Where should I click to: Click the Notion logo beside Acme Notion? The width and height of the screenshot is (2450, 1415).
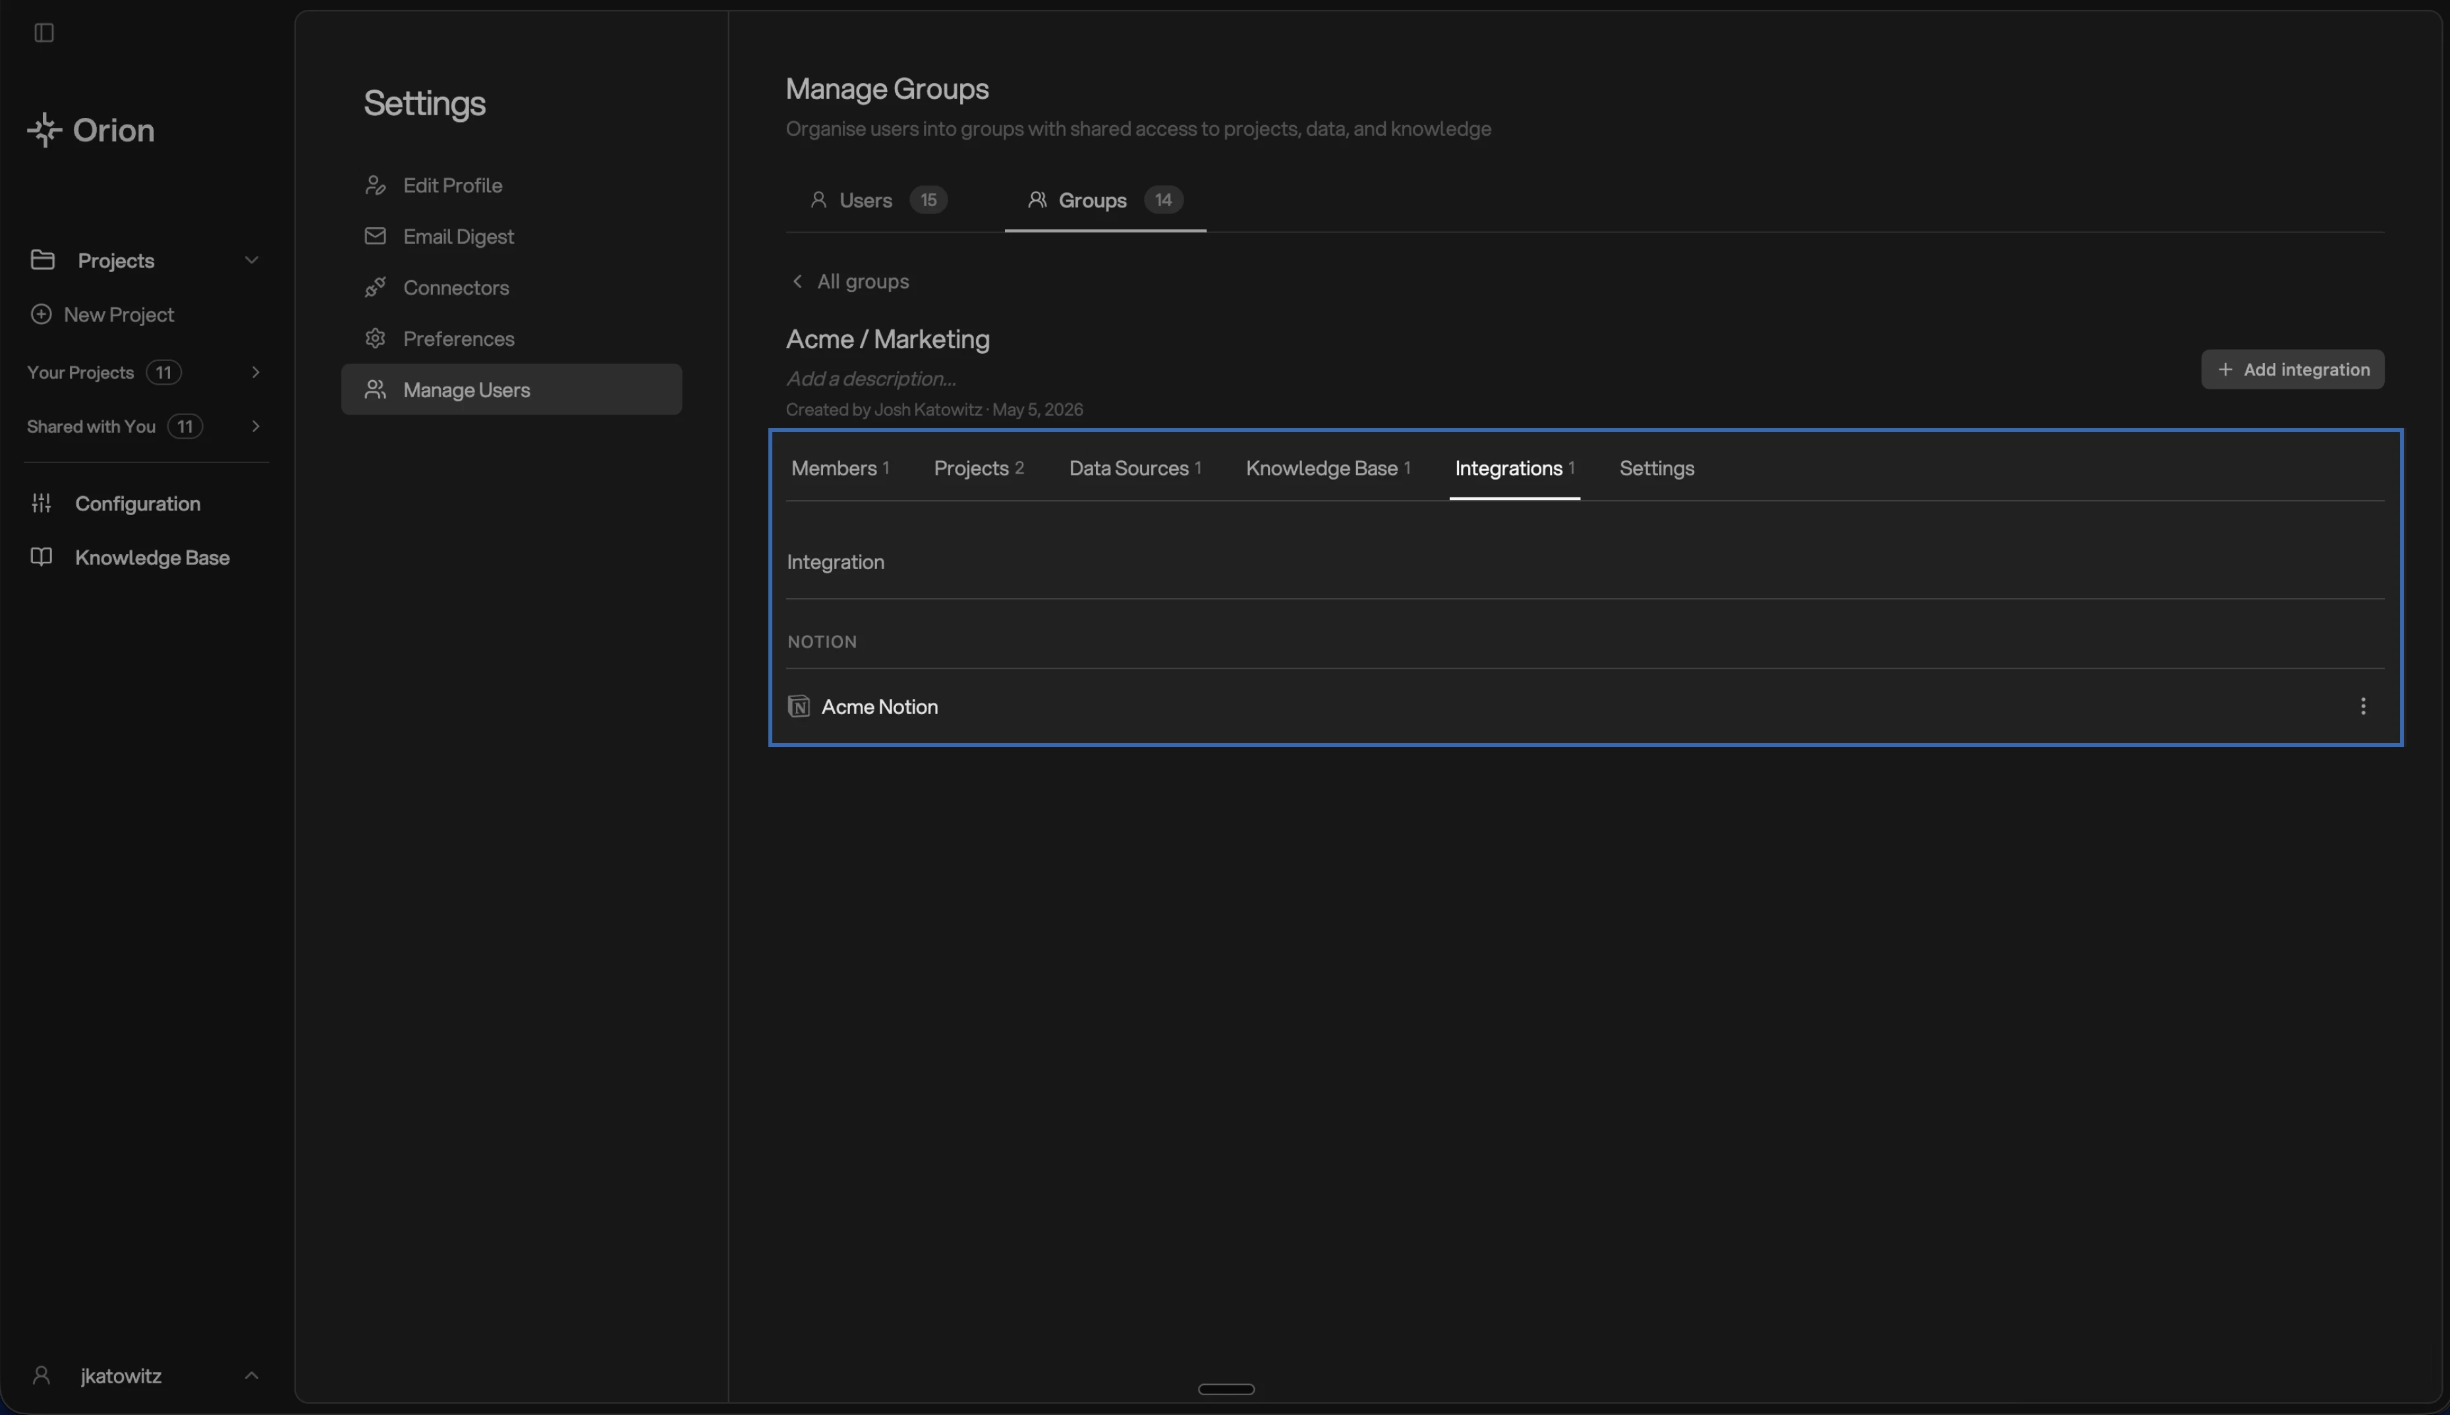[799, 707]
